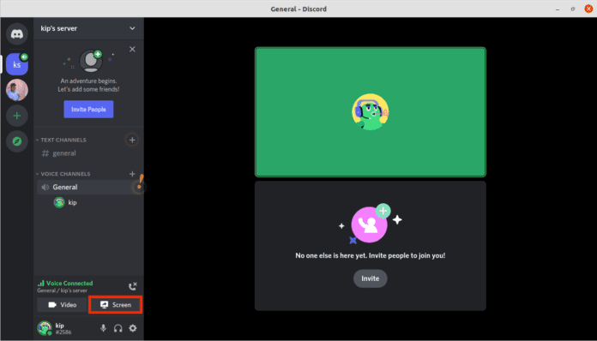
Task: Disconnect from the voice channel
Action: point(132,286)
